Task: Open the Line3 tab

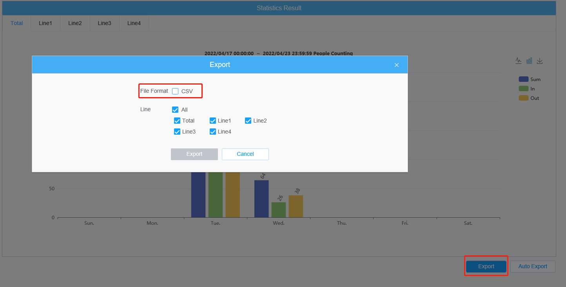Action: pos(105,23)
